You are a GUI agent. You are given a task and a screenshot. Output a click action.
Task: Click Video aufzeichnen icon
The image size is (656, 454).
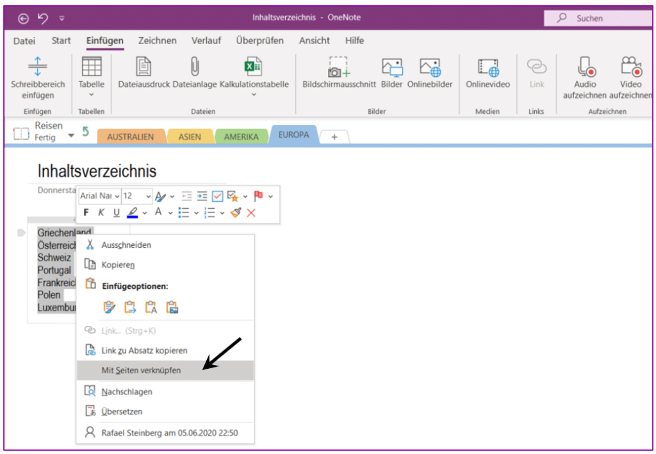tap(631, 67)
